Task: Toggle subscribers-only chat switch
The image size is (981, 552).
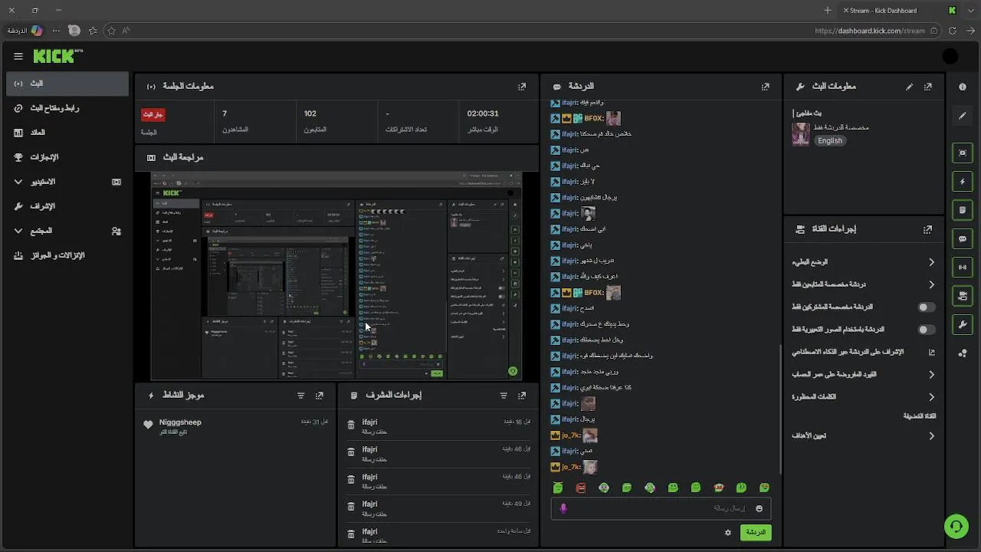Action: pos(927,307)
